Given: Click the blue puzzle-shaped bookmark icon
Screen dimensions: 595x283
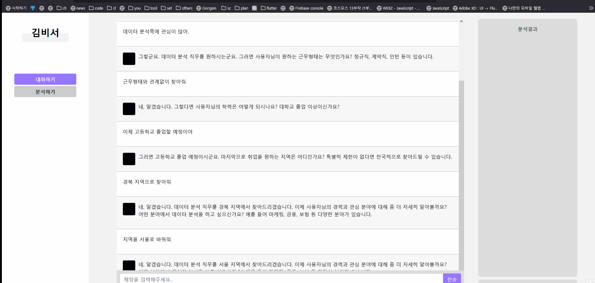Looking at the screenshot, I should click(33, 8).
